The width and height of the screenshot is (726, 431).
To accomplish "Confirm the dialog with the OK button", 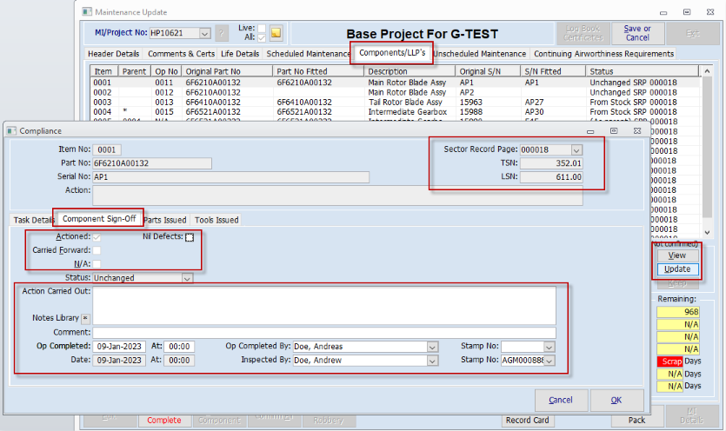I will pos(616,400).
